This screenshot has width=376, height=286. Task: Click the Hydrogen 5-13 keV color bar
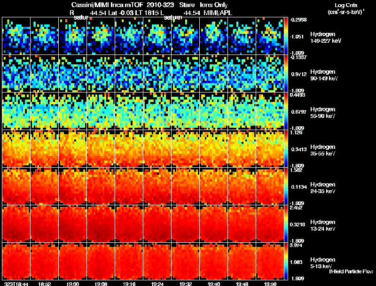pos(286,261)
